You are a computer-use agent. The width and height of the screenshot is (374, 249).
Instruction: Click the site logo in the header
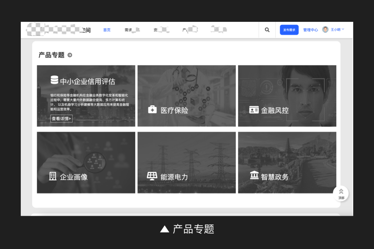click(x=58, y=30)
